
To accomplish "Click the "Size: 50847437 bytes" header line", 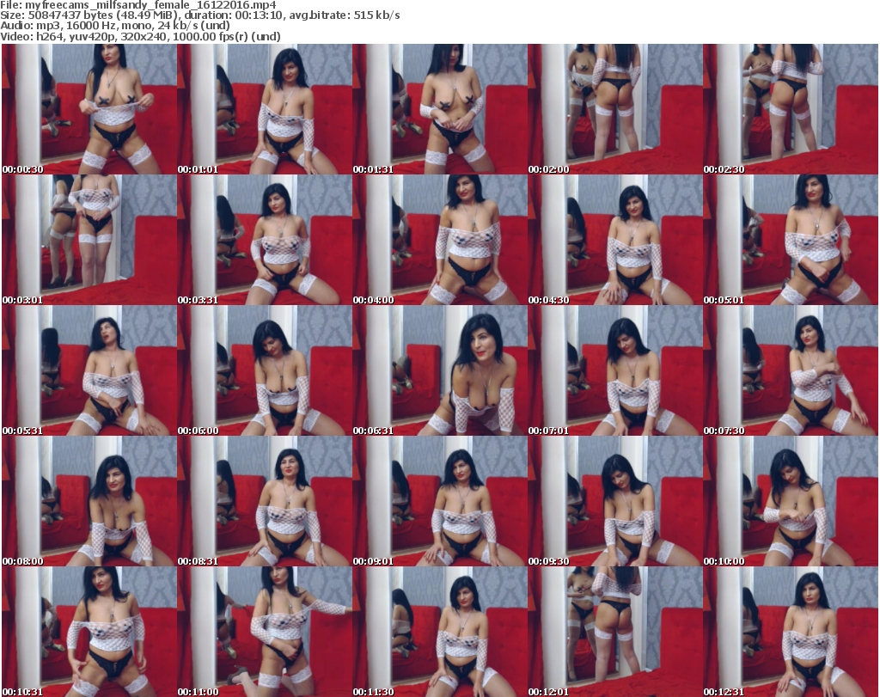I will coord(199,15).
